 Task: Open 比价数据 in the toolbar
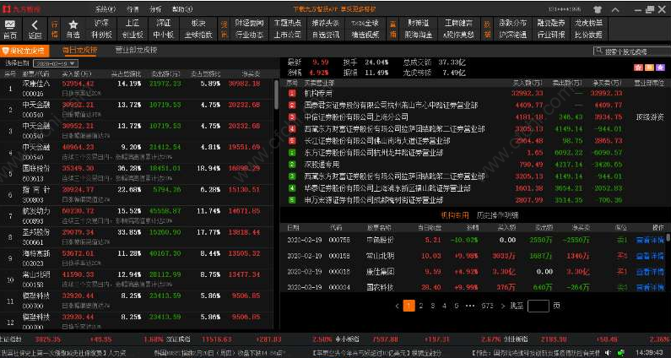[589, 35]
